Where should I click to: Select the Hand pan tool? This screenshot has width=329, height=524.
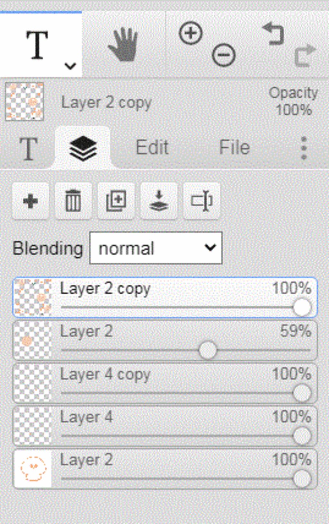point(123,45)
